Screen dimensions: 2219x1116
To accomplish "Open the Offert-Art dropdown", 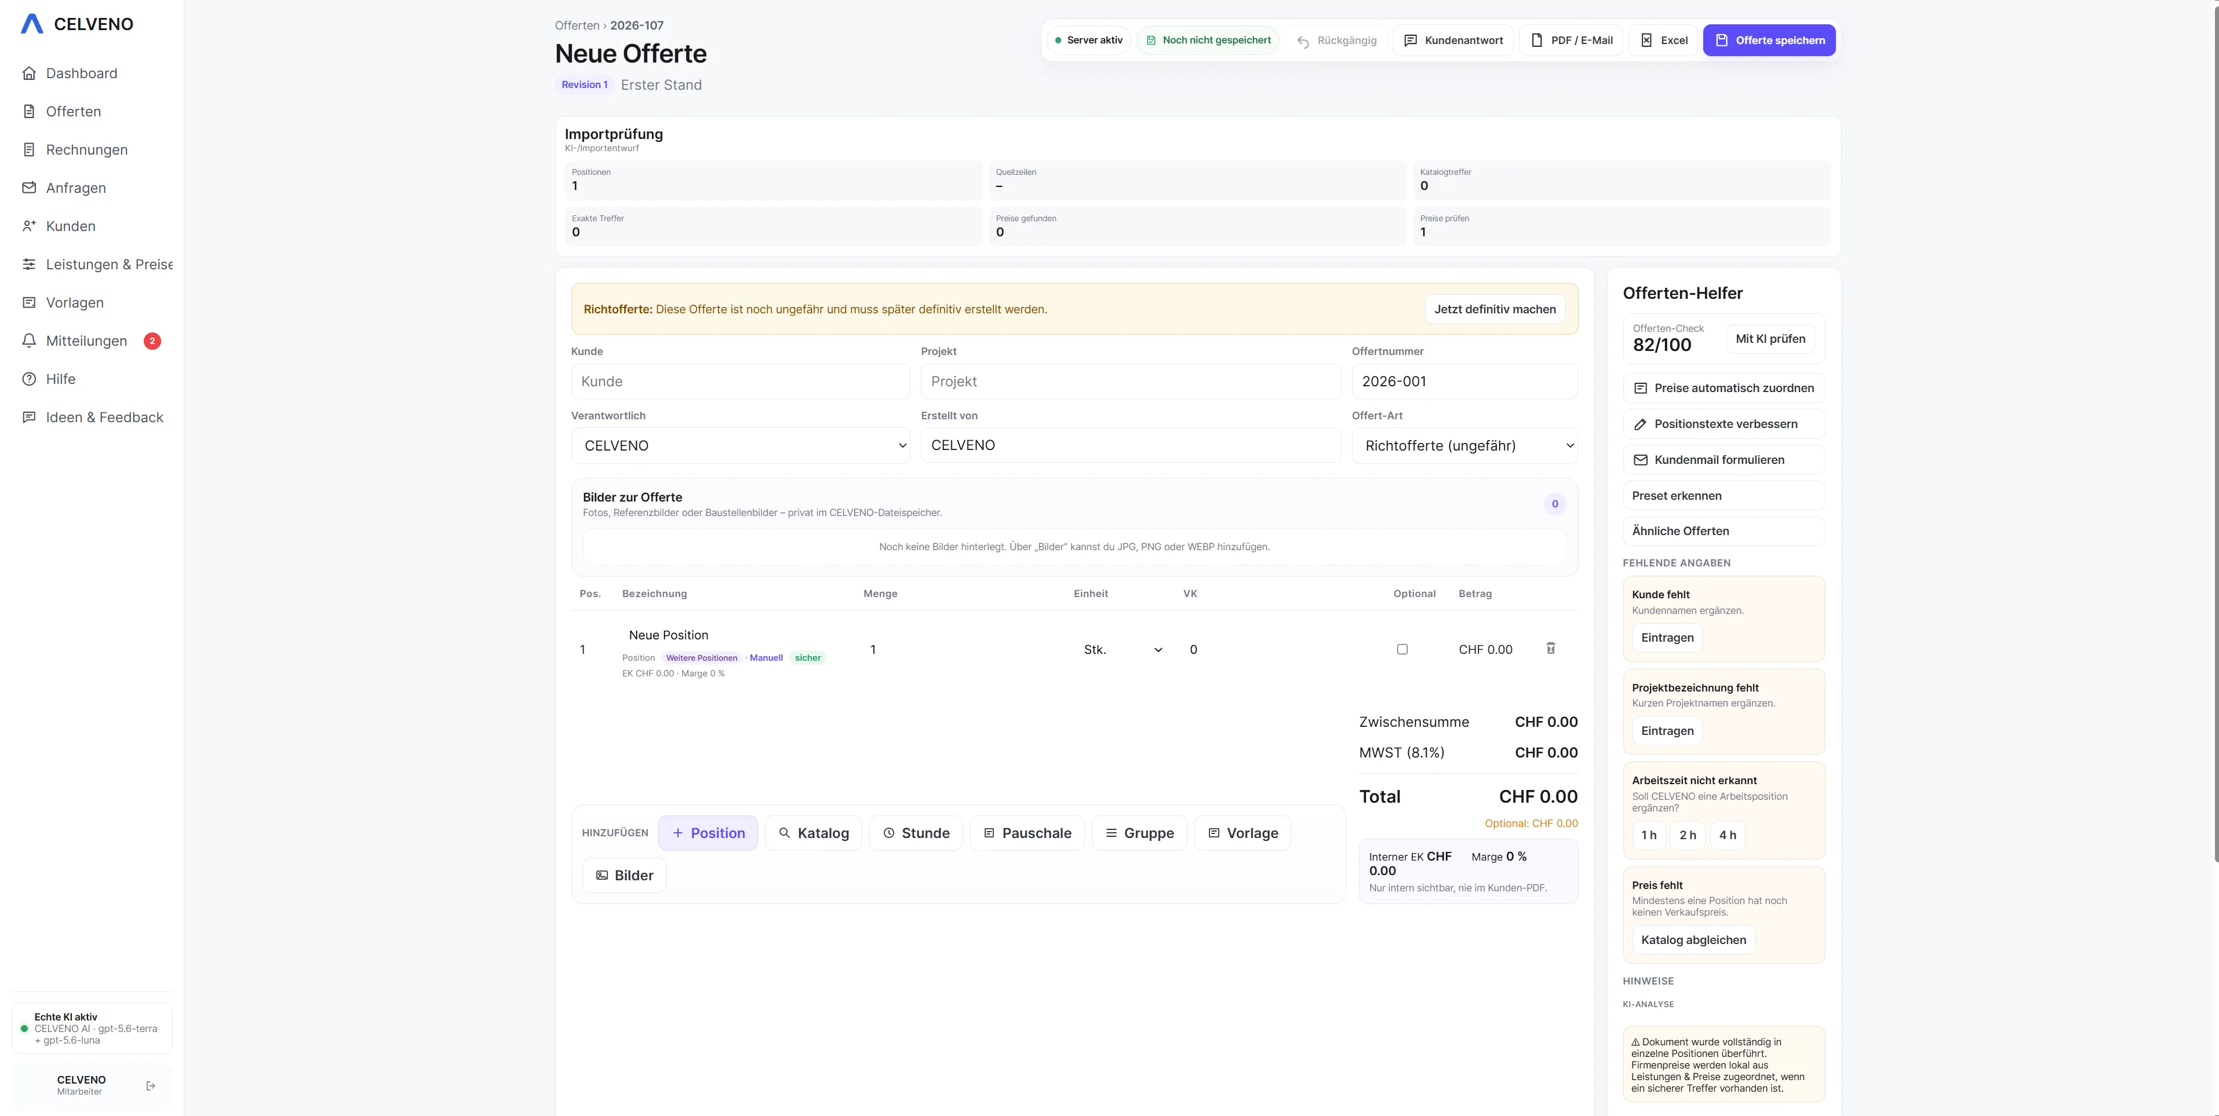I will click(x=1464, y=445).
